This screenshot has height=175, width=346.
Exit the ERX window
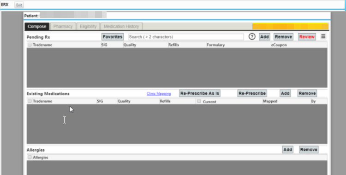tap(19, 5)
